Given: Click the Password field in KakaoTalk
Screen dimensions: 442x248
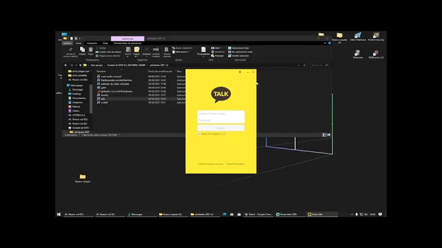Looking at the screenshot, I should pyautogui.click(x=221, y=120).
